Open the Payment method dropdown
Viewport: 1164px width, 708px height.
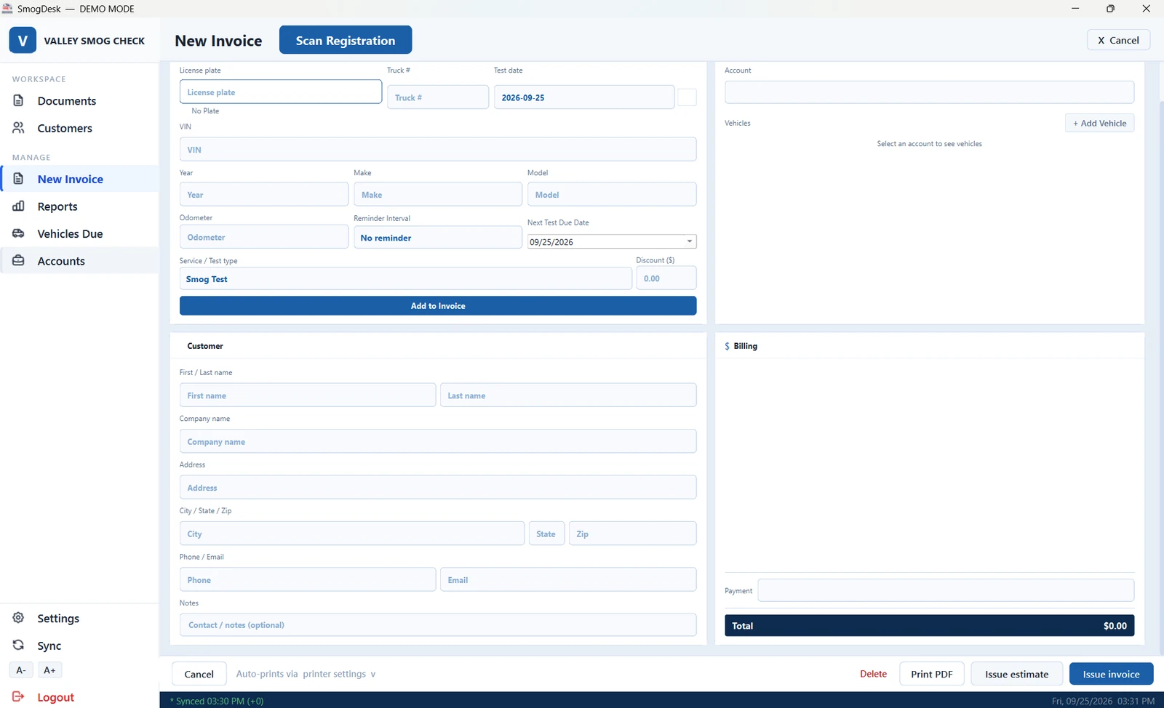(x=946, y=590)
